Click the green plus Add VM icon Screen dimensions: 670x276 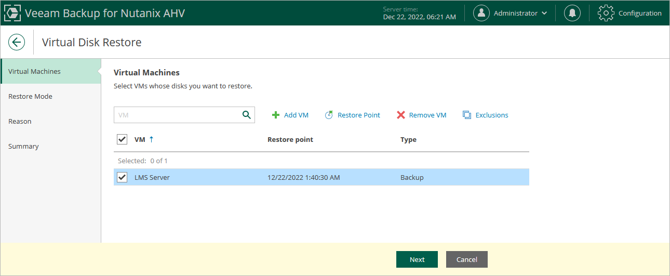click(276, 115)
